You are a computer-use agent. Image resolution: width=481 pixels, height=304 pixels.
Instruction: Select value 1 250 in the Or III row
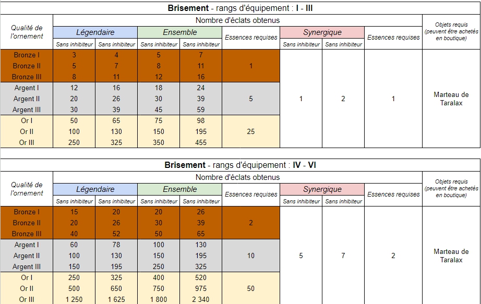pyautogui.click(x=74, y=299)
